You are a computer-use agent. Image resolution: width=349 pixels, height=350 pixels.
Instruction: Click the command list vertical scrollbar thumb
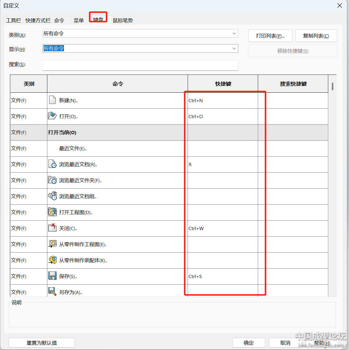(x=332, y=86)
